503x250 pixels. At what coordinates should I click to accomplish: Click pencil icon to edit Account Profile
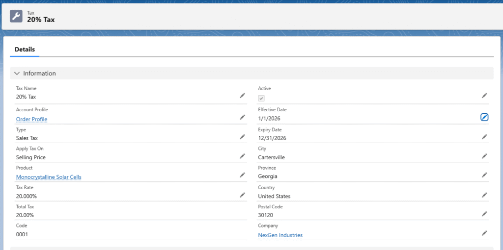pos(242,117)
